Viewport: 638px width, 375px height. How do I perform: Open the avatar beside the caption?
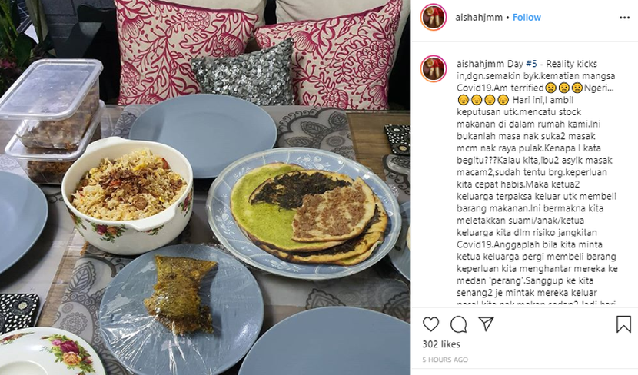tap(434, 69)
